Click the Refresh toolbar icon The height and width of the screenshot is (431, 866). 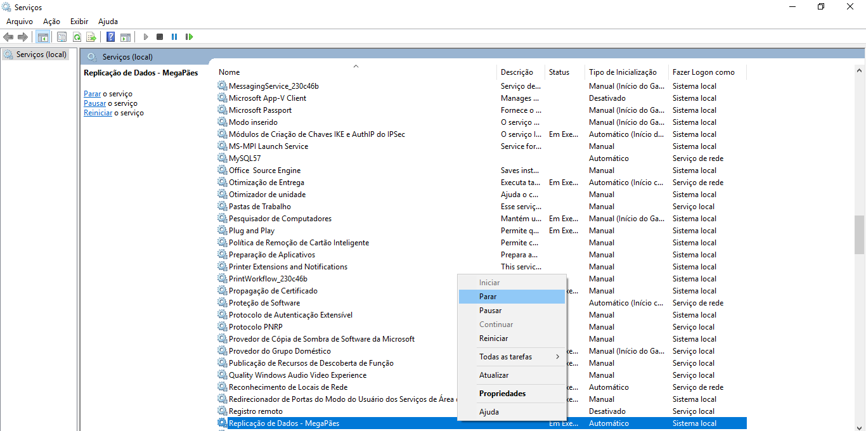77,37
